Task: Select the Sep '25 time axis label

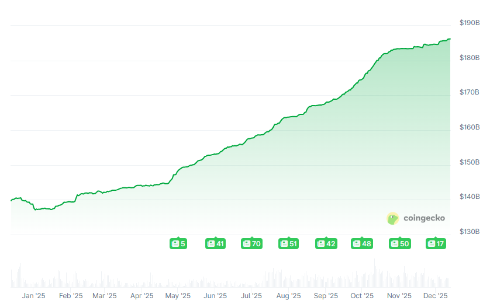Action: 326,296
